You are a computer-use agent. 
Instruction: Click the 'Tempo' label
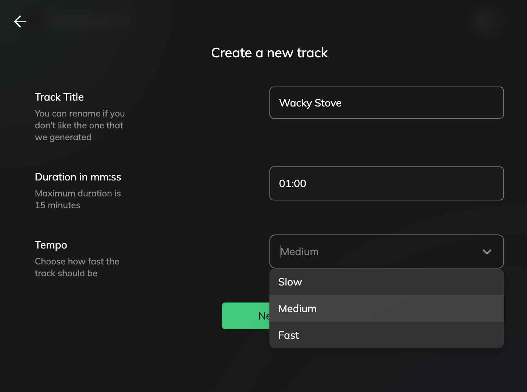tap(51, 245)
